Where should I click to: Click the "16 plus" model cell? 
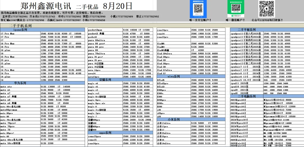(x=20, y=50)
